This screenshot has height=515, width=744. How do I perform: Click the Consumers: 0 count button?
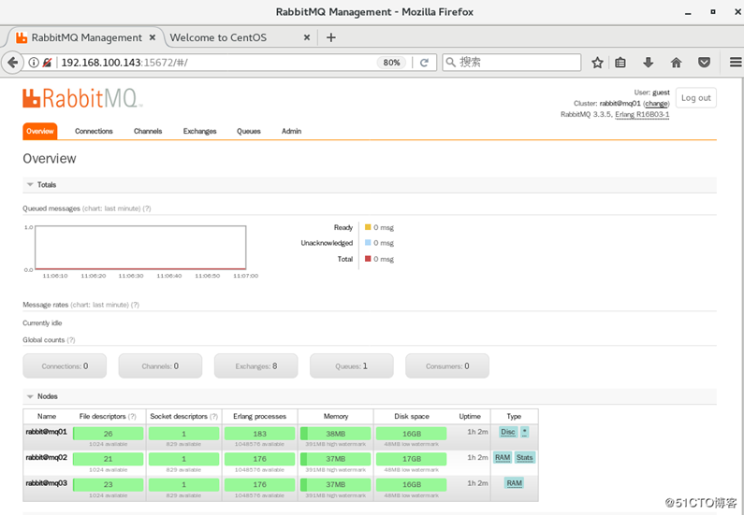point(447,365)
